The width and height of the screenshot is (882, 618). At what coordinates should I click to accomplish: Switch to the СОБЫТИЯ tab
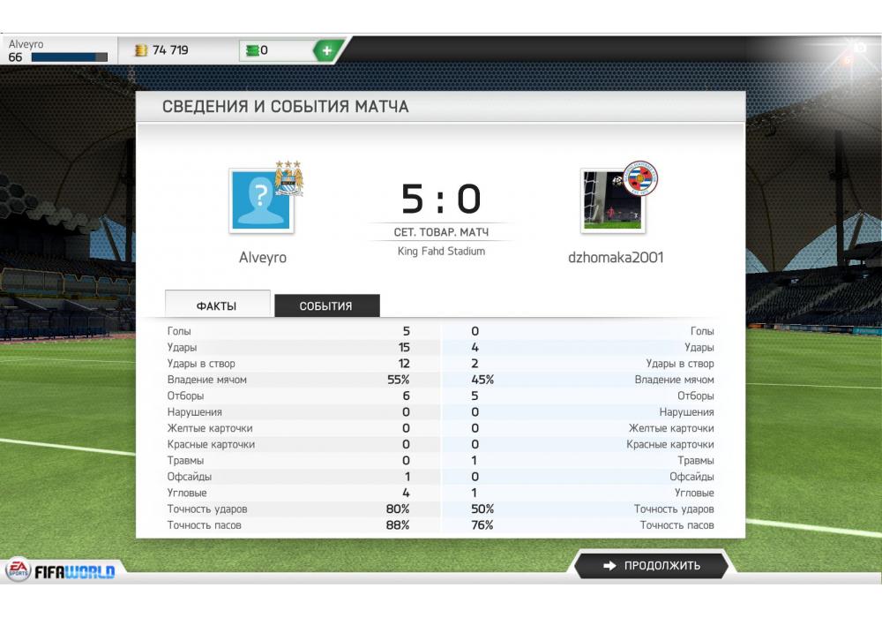pos(327,305)
